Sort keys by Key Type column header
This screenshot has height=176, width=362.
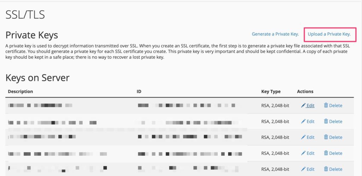coord(271,91)
